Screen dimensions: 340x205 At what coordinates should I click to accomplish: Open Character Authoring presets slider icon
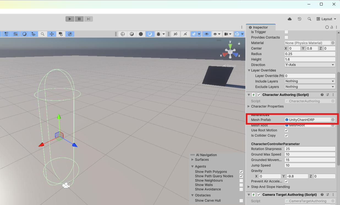(328, 95)
